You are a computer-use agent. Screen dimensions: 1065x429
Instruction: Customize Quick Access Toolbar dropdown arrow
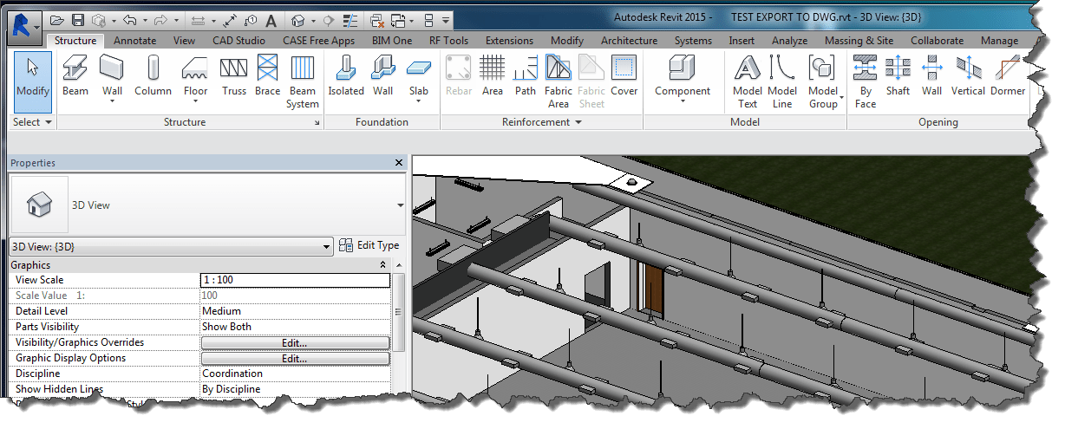point(446,19)
